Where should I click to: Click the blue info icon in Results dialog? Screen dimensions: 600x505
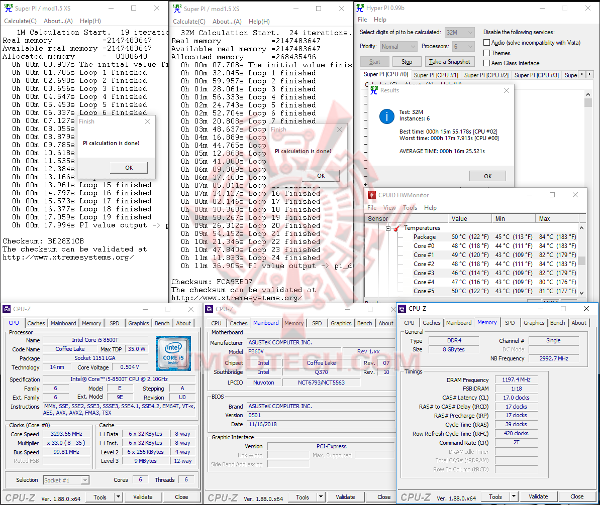coord(386,116)
